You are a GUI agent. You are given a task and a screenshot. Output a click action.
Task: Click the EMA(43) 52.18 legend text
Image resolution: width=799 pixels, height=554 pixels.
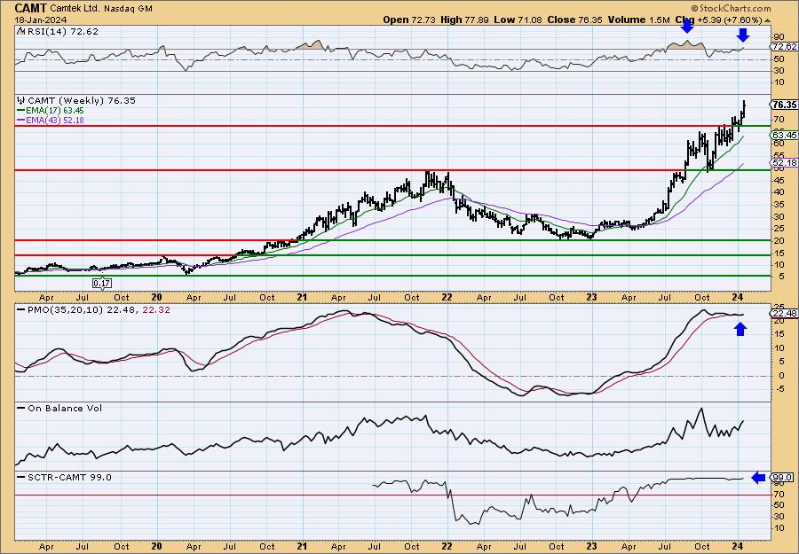pos(56,120)
